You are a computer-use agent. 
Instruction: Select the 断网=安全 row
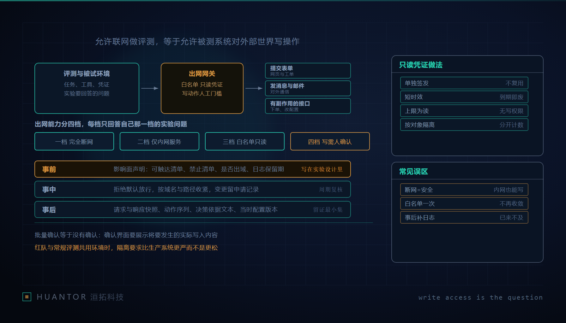point(464,190)
